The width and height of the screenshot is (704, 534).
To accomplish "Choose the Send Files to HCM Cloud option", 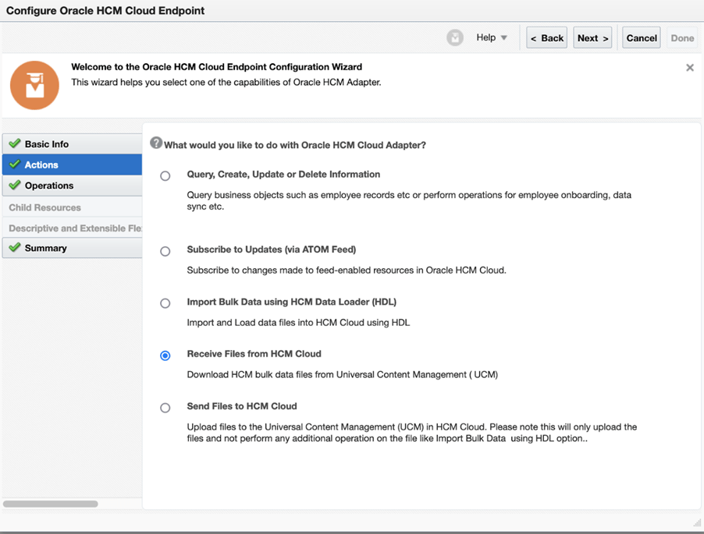I will tap(165, 408).
